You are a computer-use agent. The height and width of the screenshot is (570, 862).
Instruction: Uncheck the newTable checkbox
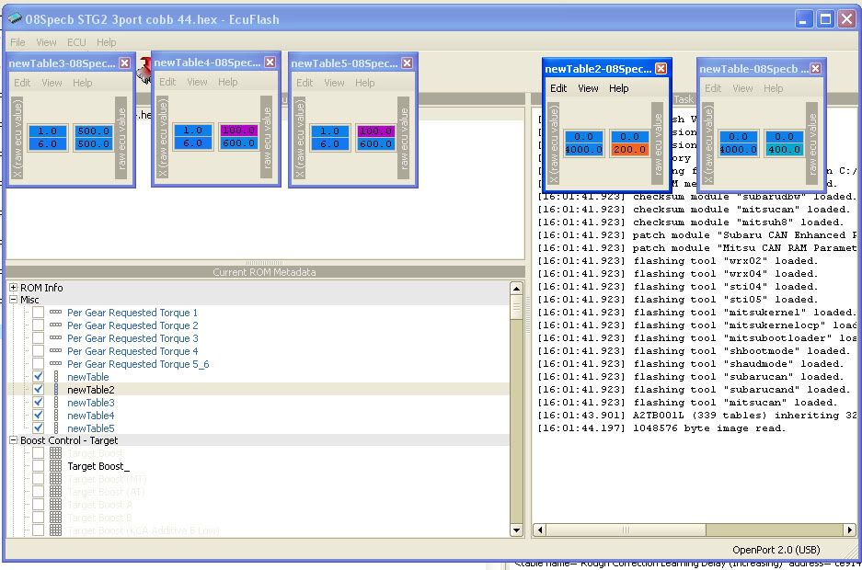coord(38,377)
